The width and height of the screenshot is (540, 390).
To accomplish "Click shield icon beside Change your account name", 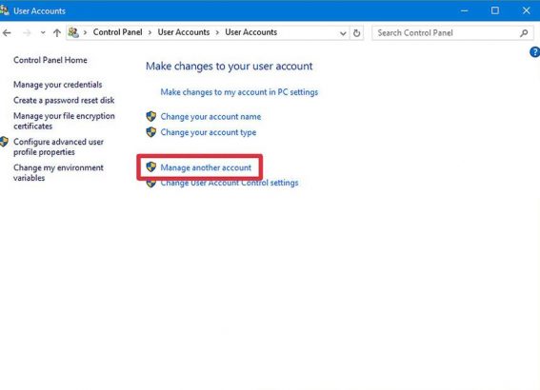I will tap(151, 116).
